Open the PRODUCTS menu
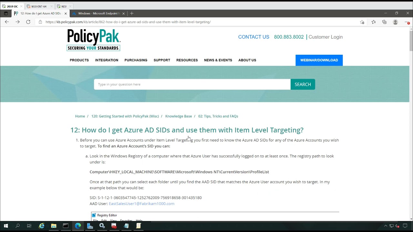The height and width of the screenshot is (232, 413). coord(79,60)
